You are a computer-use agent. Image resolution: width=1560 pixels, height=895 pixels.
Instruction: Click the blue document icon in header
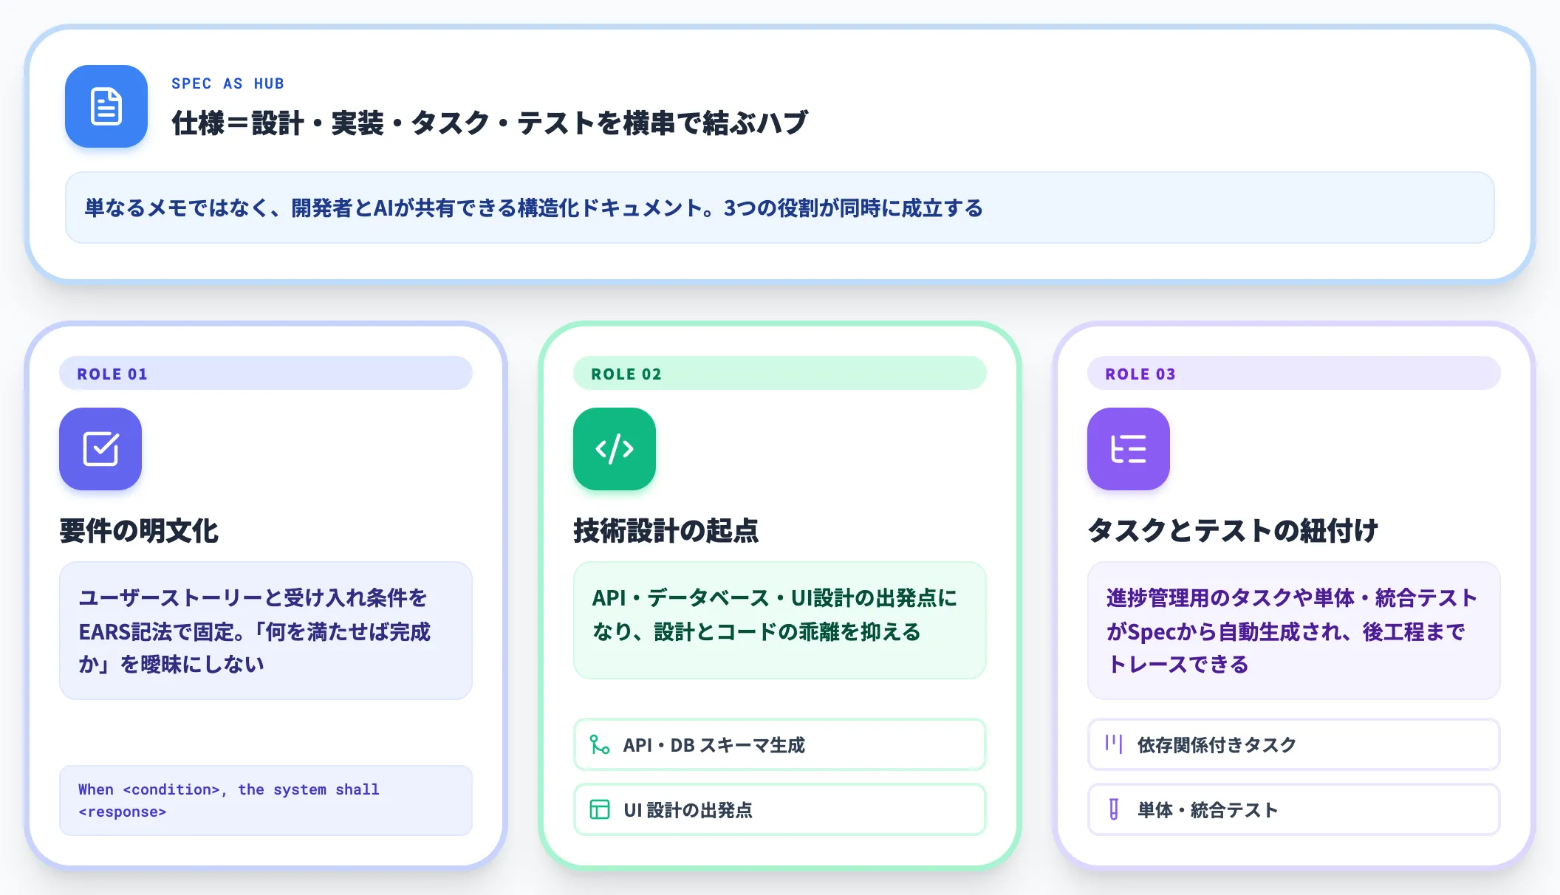click(x=106, y=106)
